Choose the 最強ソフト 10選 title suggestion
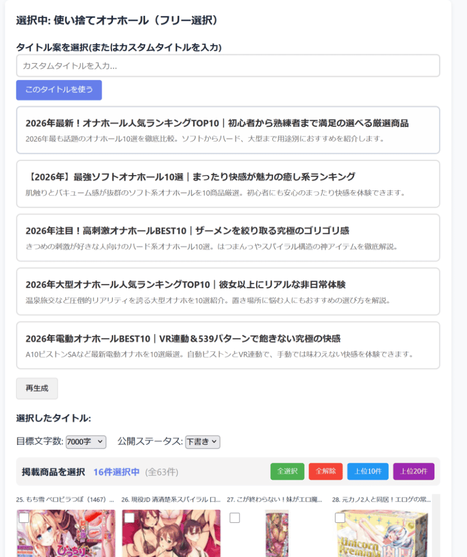This screenshot has height=557, width=467. [228, 184]
